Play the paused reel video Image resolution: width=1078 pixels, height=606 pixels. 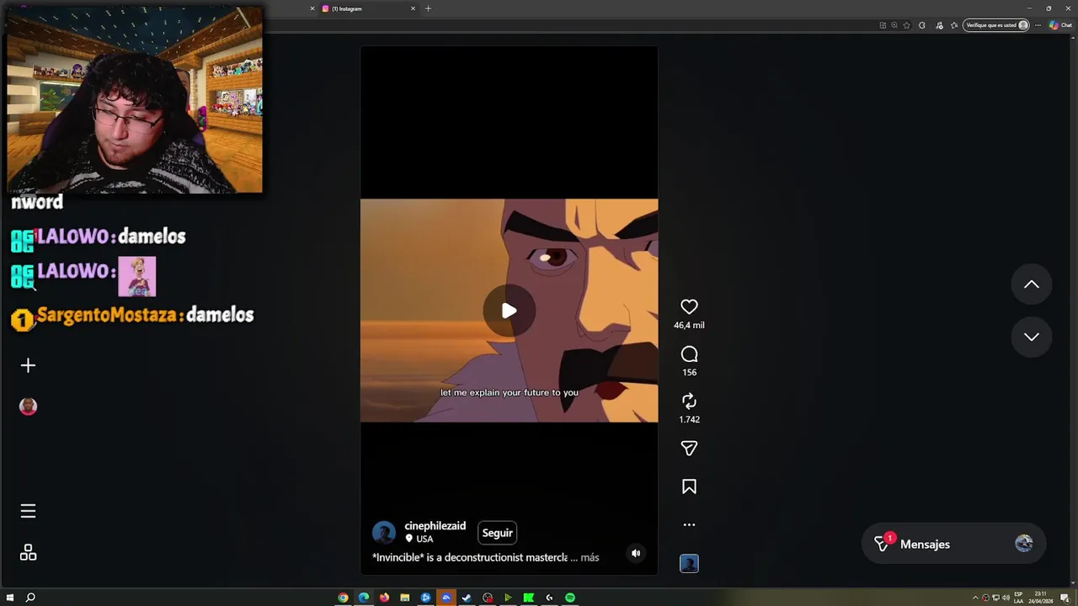pyautogui.click(x=509, y=311)
